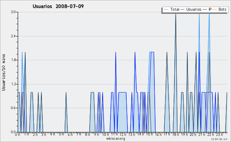Click the 2.4 y-axis value

13,36
